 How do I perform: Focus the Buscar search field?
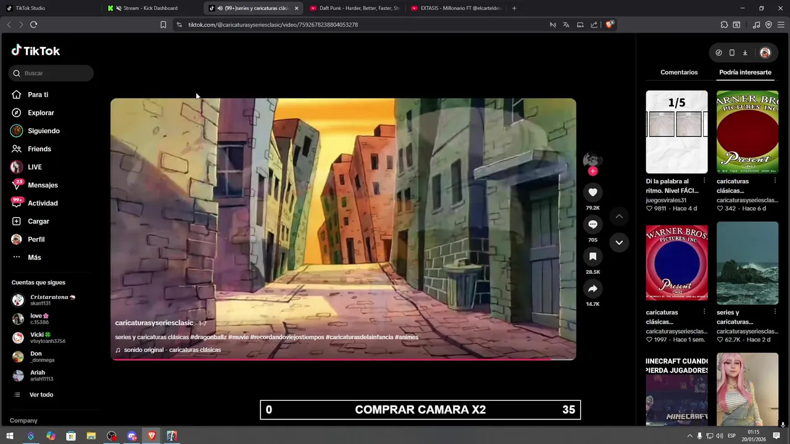51,73
